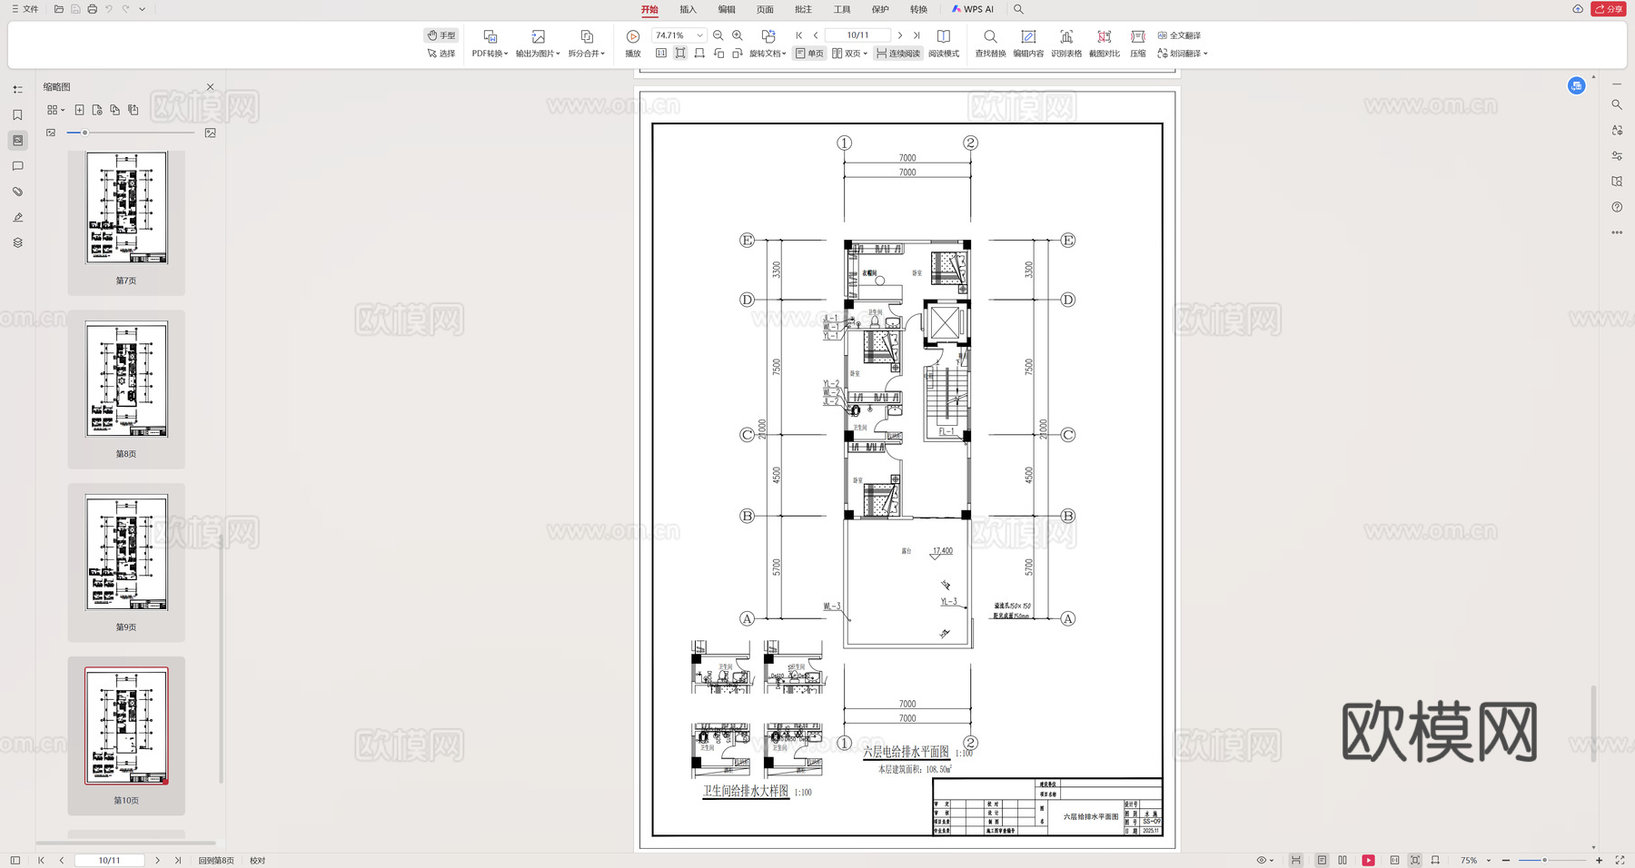Click the 识别表格 table recognition tool
Viewport: 1635px width, 868px height.
coord(1066,44)
